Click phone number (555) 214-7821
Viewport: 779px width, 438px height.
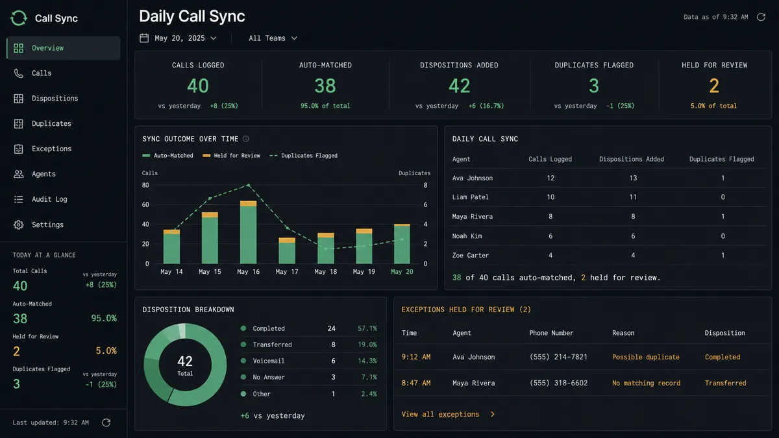click(558, 357)
